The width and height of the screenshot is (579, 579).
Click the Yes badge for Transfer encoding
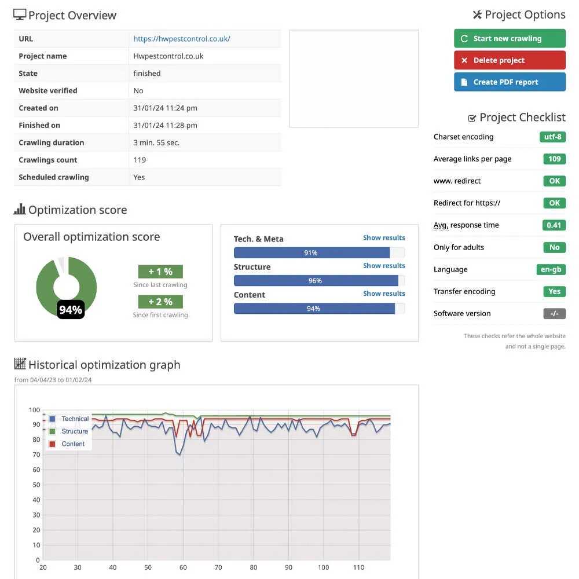554,291
